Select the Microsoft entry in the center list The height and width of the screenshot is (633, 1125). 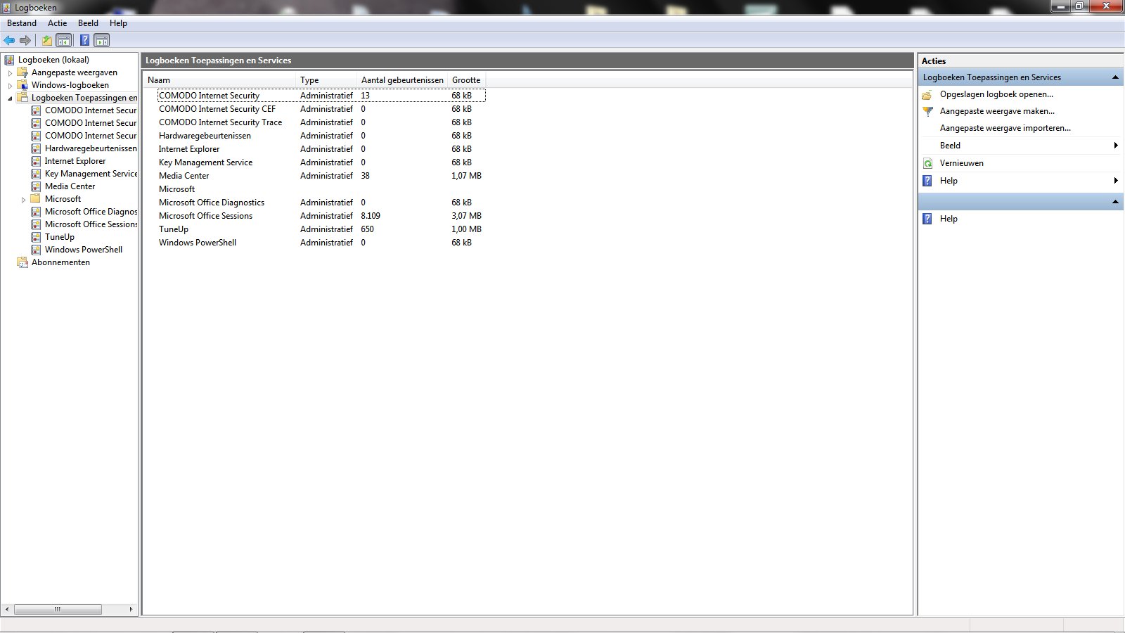click(x=321, y=189)
